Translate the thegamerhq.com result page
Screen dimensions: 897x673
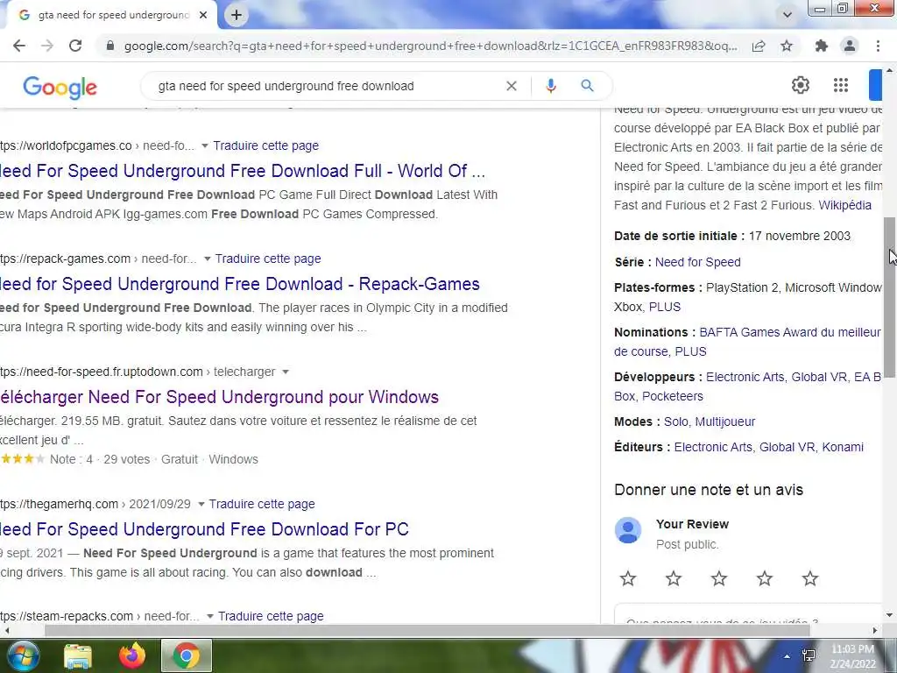point(262,504)
